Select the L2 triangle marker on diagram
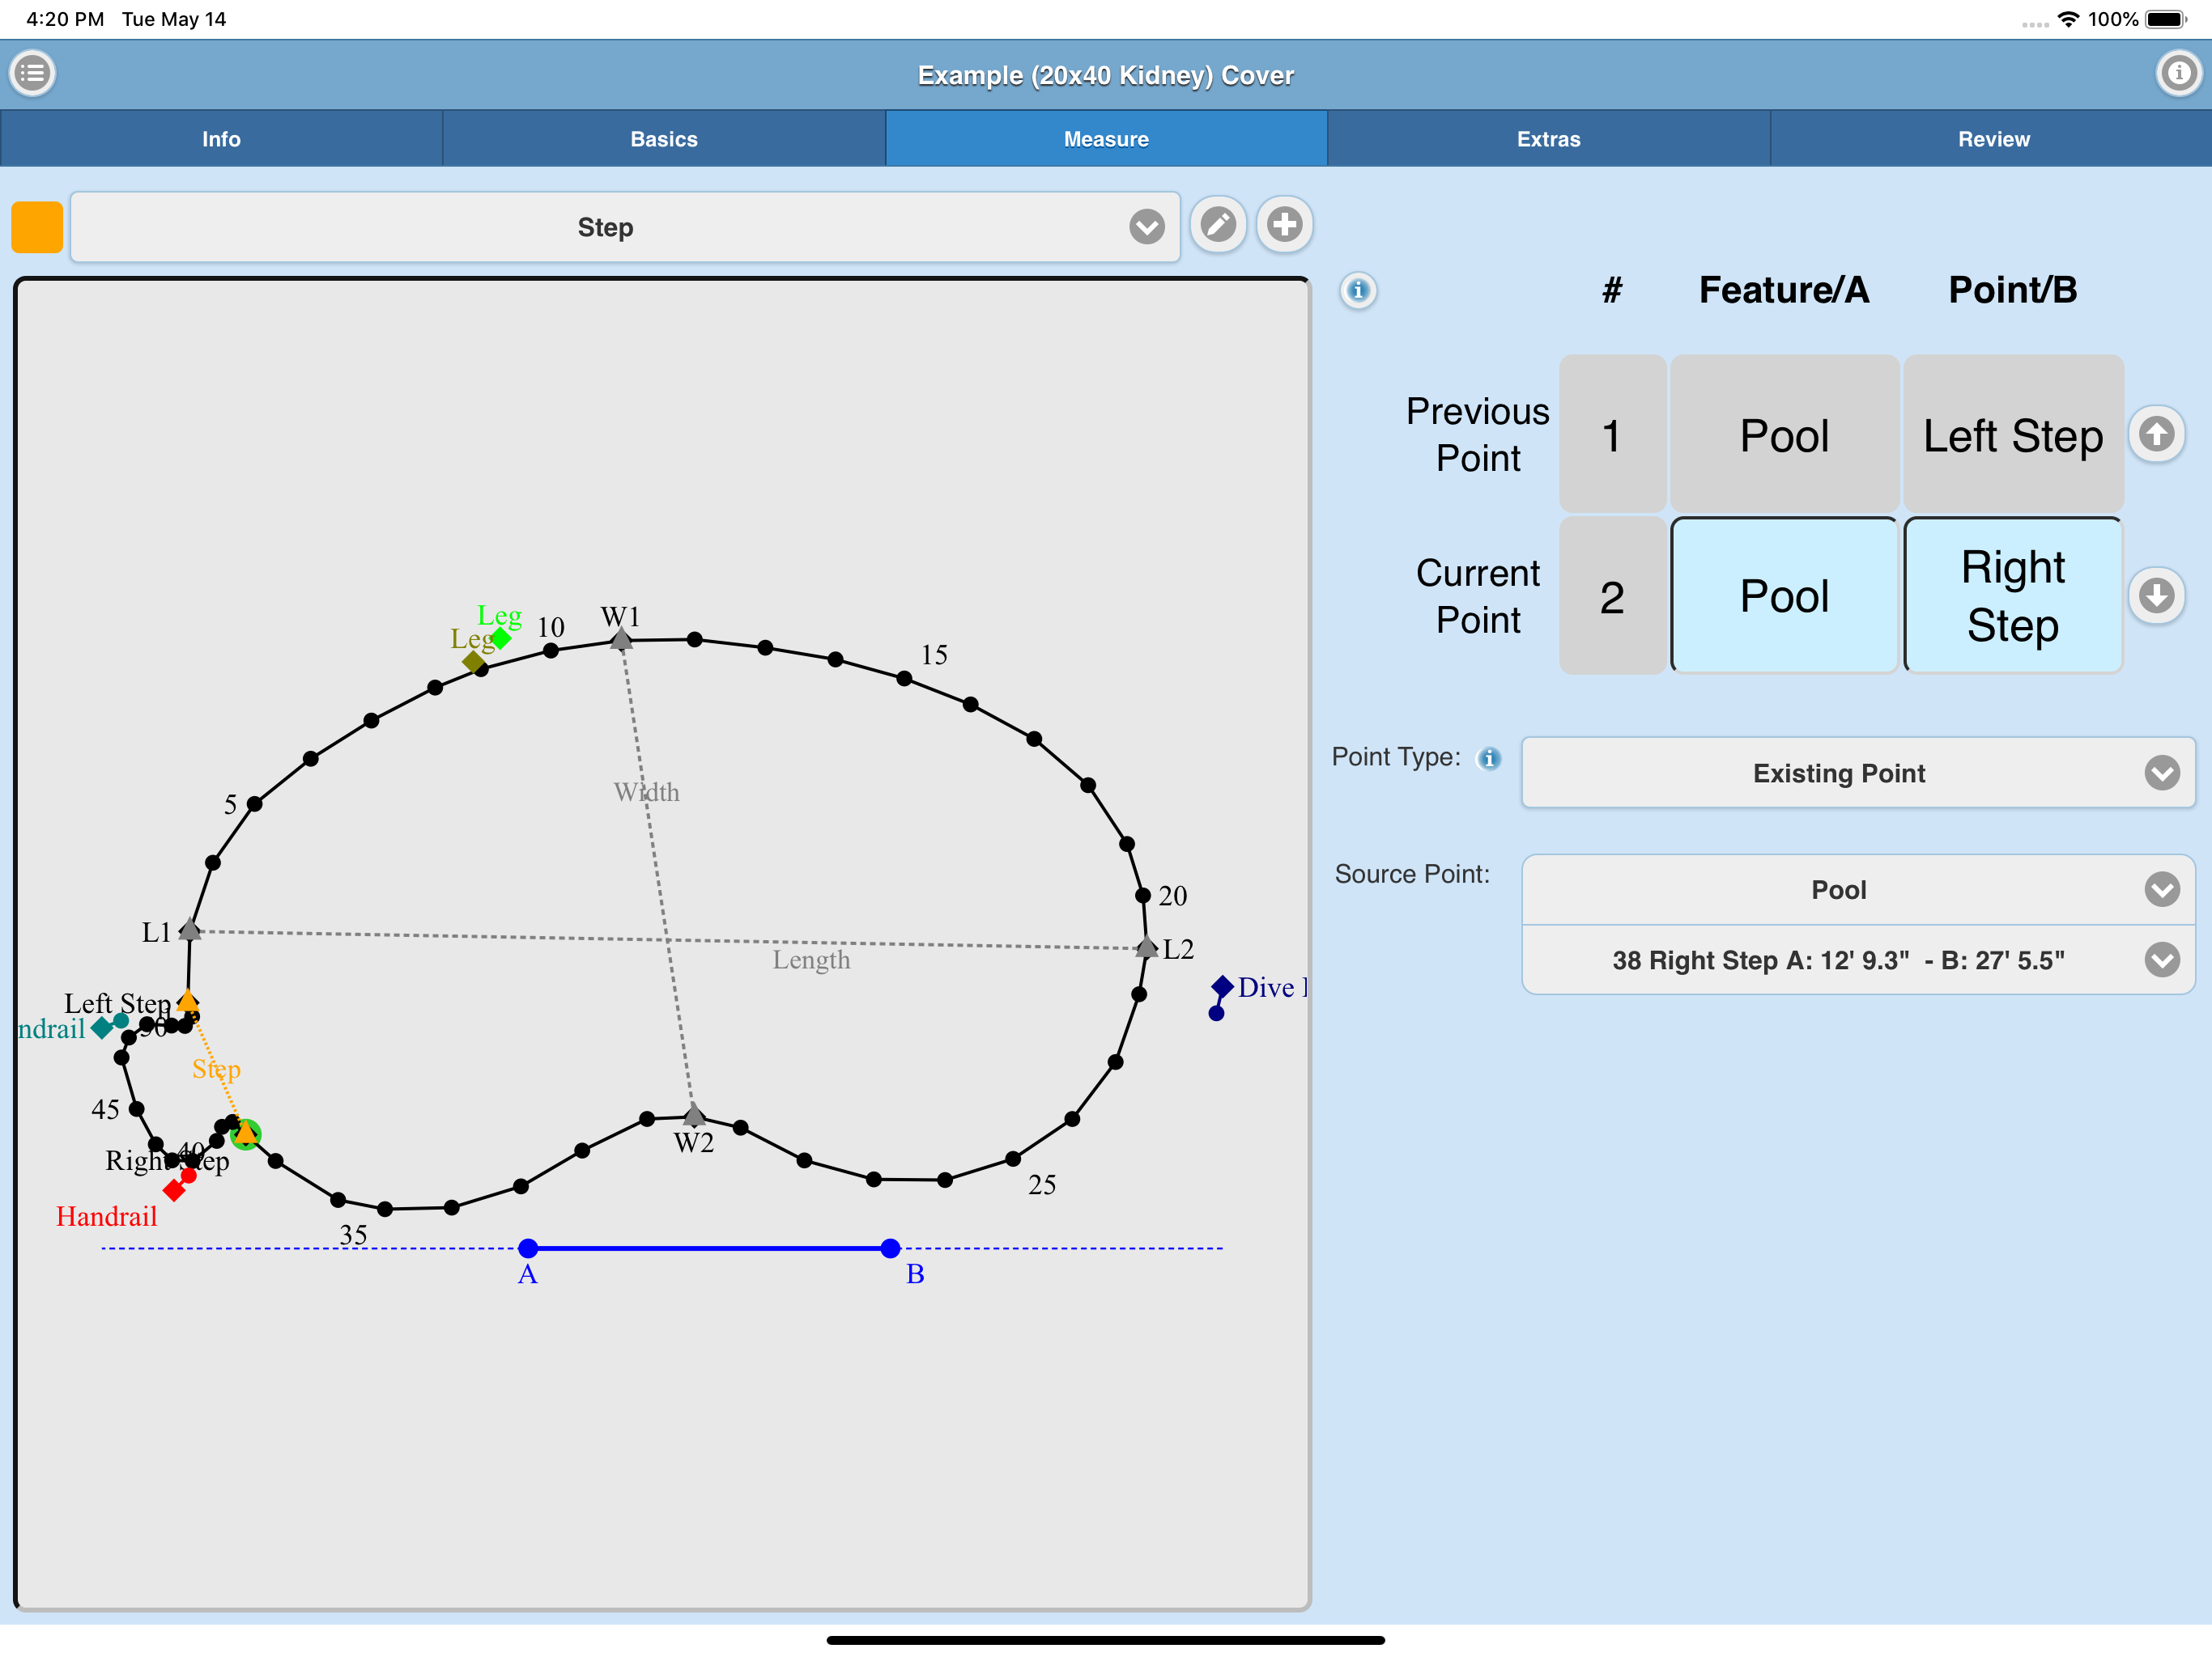The image size is (2212, 1657). (x=1146, y=947)
